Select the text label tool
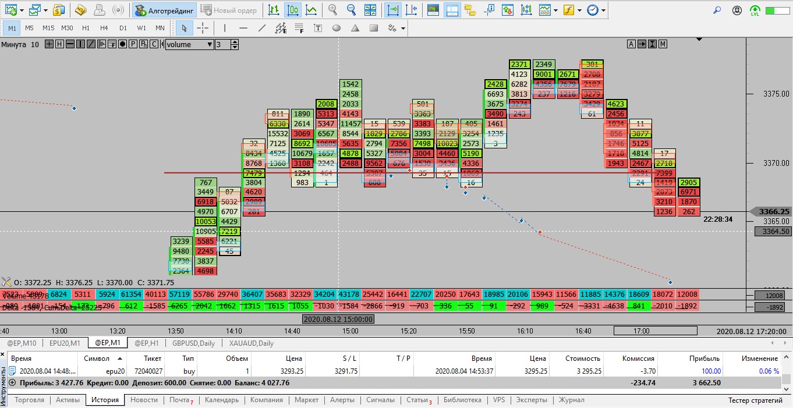Viewport: 793px width, 408px height. coord(318,28)
